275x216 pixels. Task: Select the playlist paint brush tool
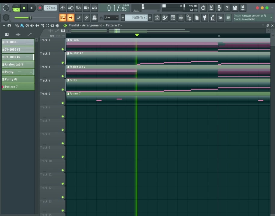pyautogui.click(x=22, y=25)
